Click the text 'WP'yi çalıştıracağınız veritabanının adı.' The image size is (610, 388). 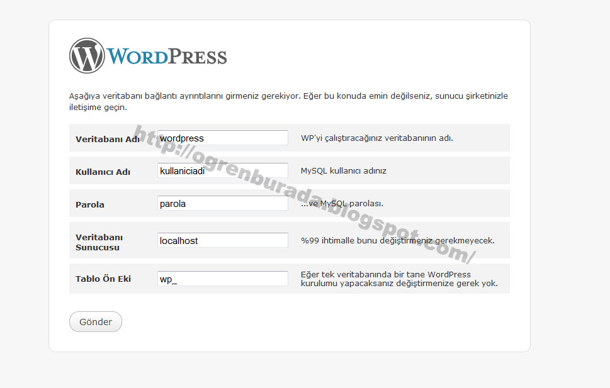377,138
